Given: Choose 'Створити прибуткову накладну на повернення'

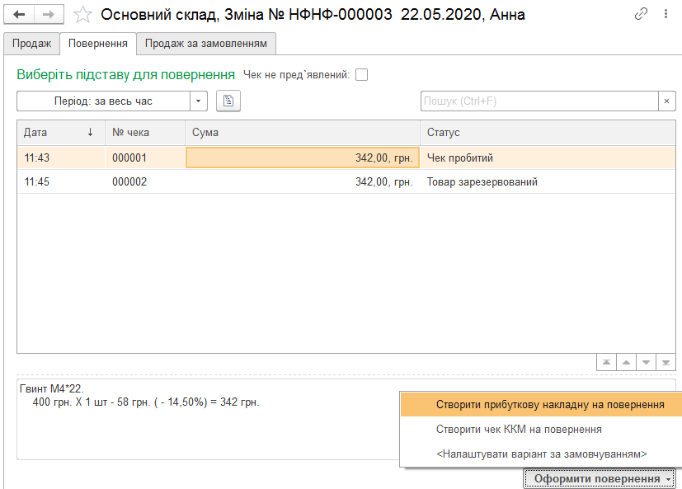Looking at the screenshot, I should point(541,405).
